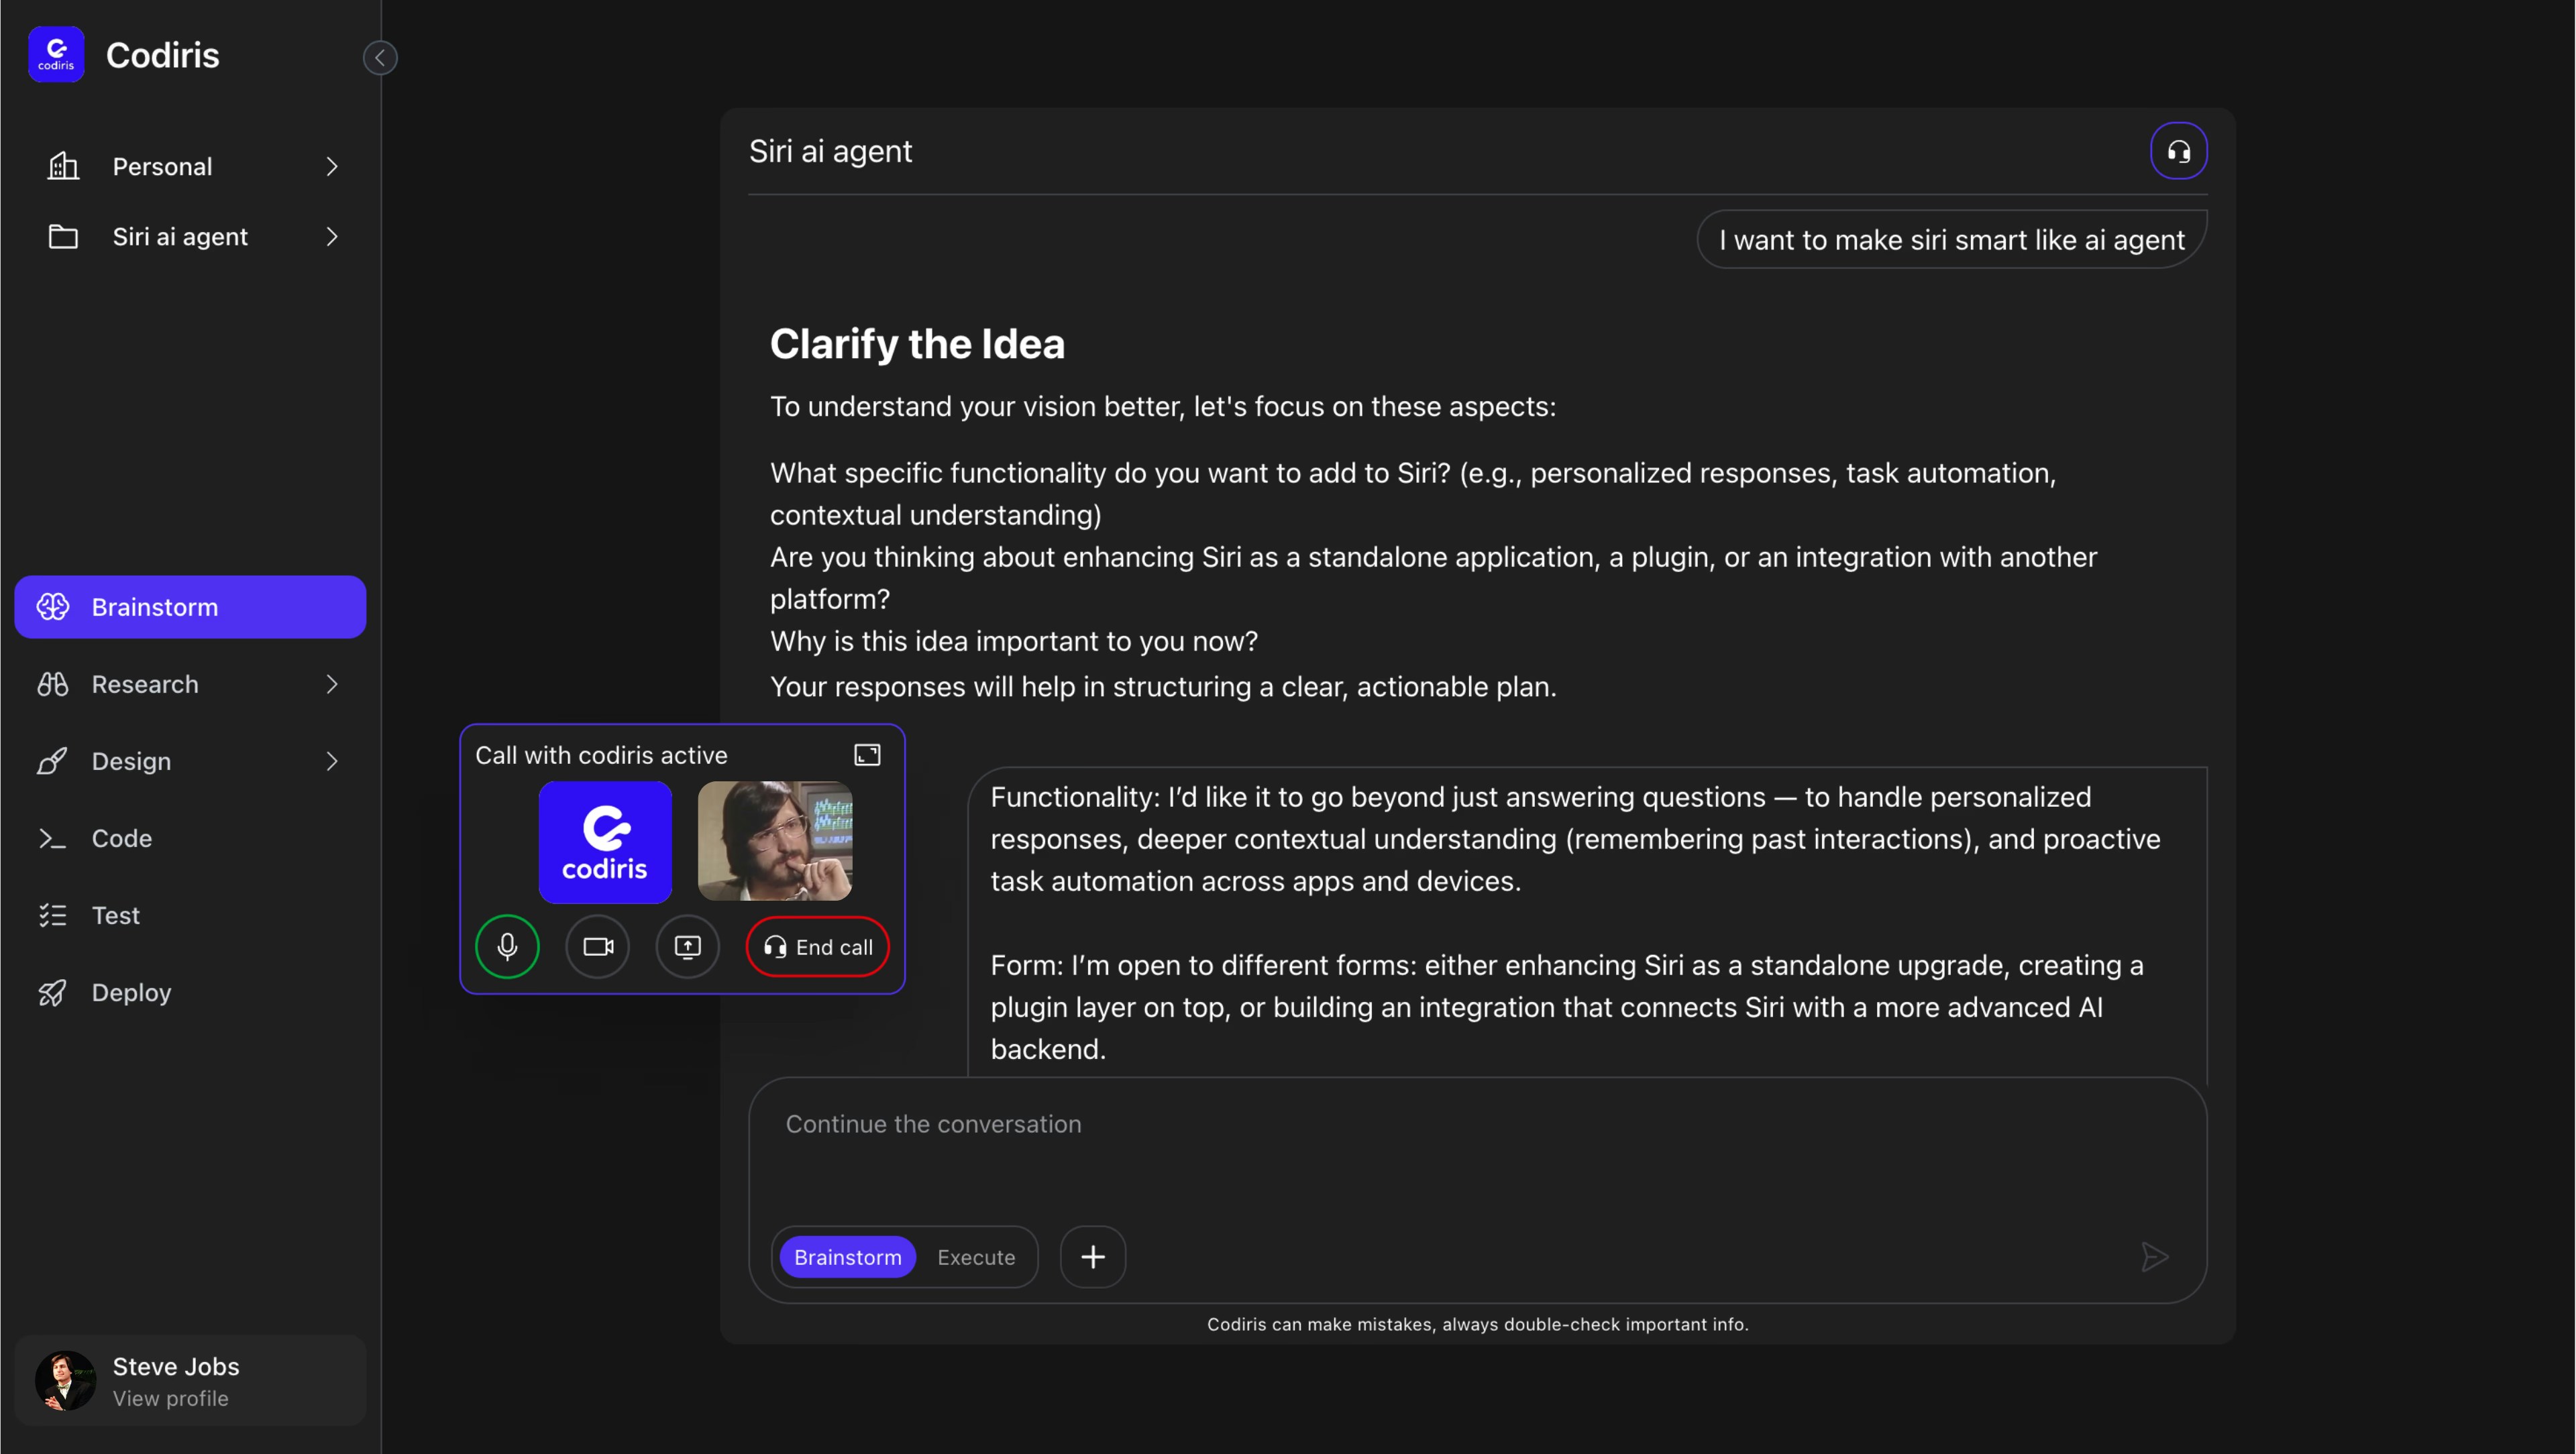Viewport: 2576px width, 1454px height.
Task: End the call with codiris
Action: [818, 946]
